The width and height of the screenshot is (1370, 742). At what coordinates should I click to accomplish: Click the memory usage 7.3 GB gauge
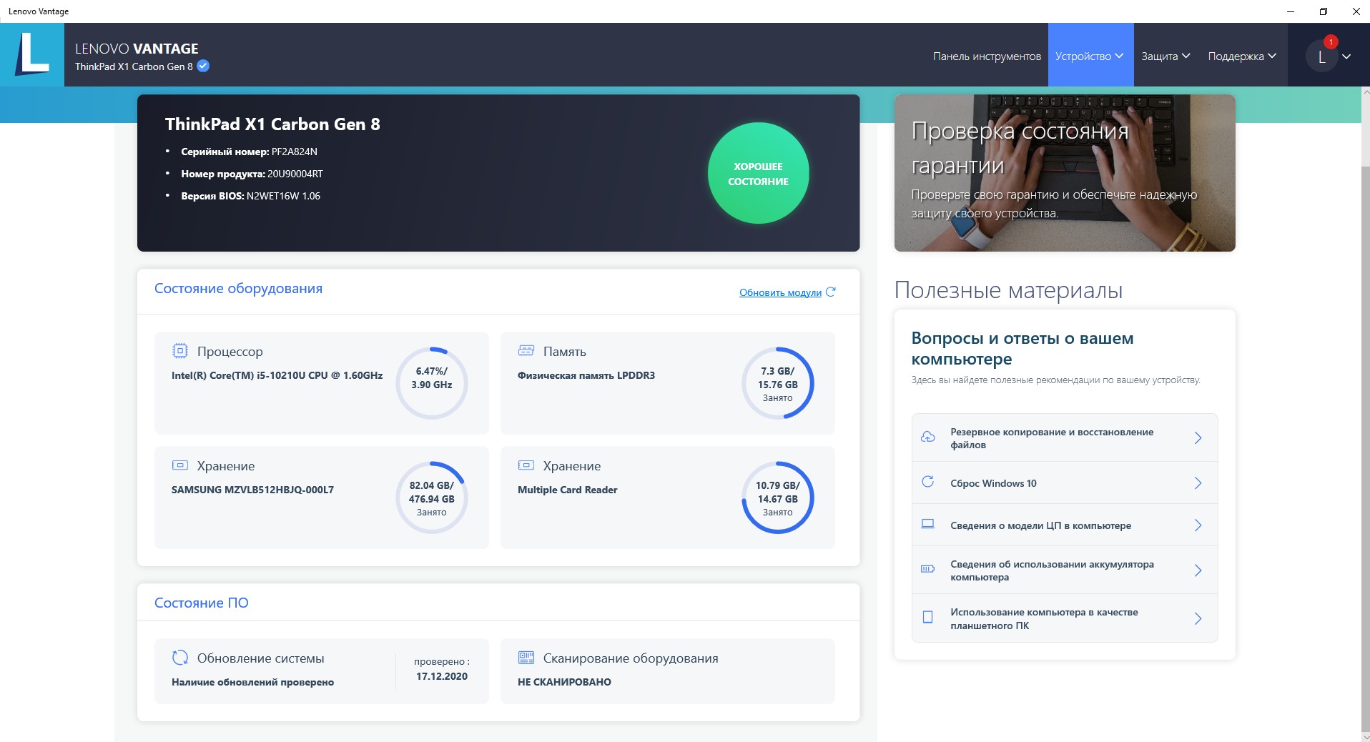point(778,383)
